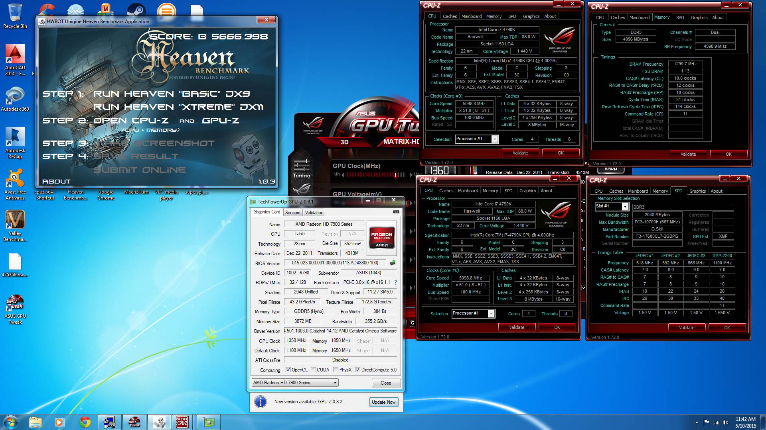766x430 pixels.
Task: Select the 3D tab in GPU Tweak
Action: click(x=344, y=142)
